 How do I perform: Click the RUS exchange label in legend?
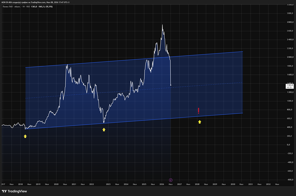pos(28,7)
